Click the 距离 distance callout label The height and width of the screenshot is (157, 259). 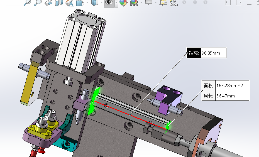point(194,53)
